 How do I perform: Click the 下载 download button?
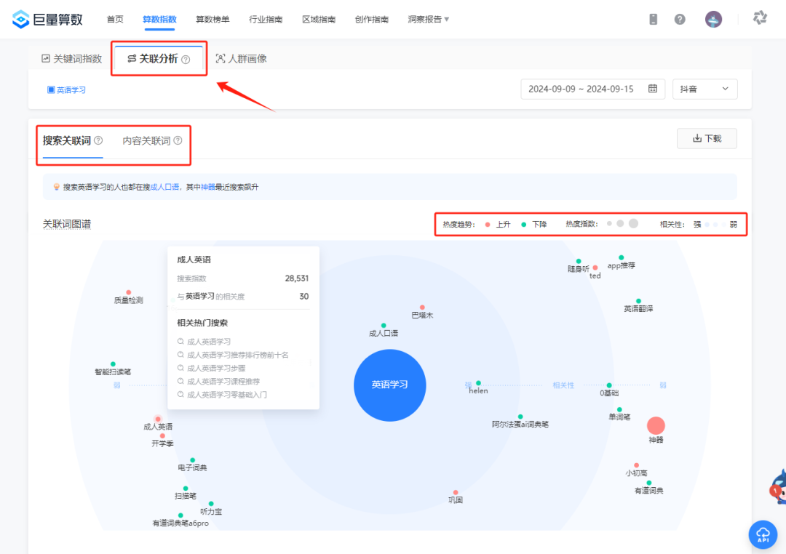pos(707,138)
